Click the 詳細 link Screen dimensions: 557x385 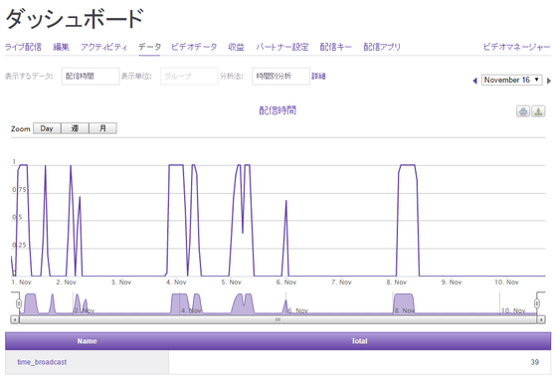318,76
